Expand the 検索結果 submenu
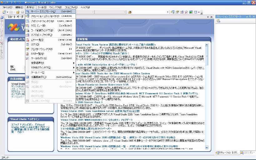Image resolution: width=256 pixels, height=160 pixels. tap(50, 63)
